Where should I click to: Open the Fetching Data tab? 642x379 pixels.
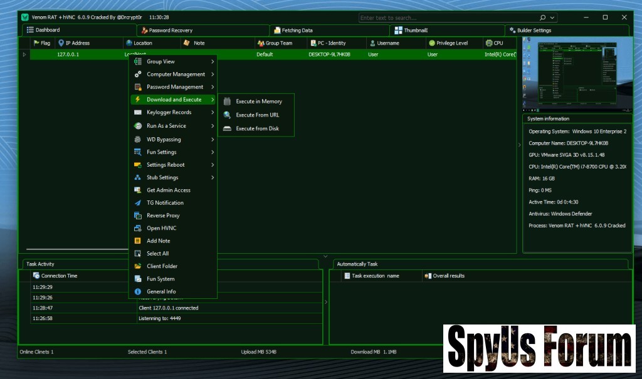[297, 30]
